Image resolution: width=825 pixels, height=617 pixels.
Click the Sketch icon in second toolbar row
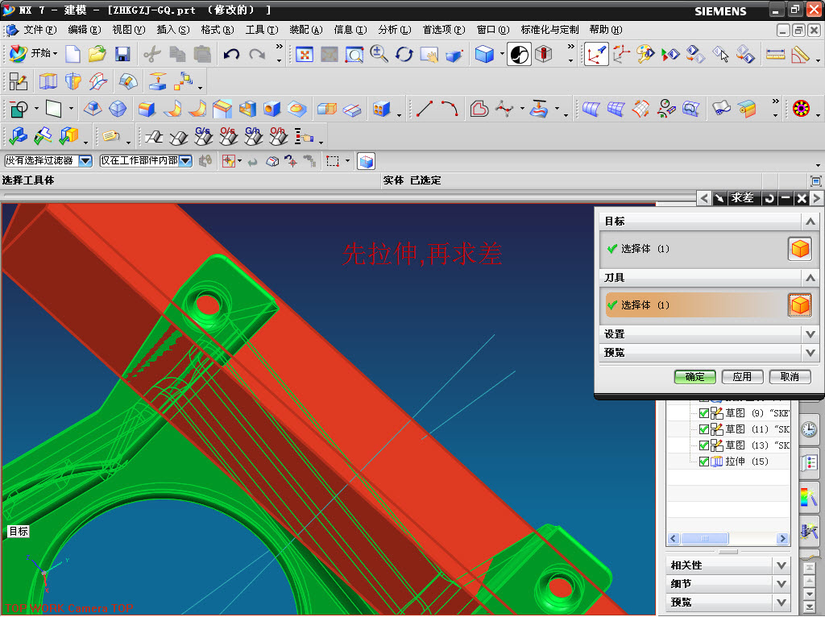tap(19, 81)
